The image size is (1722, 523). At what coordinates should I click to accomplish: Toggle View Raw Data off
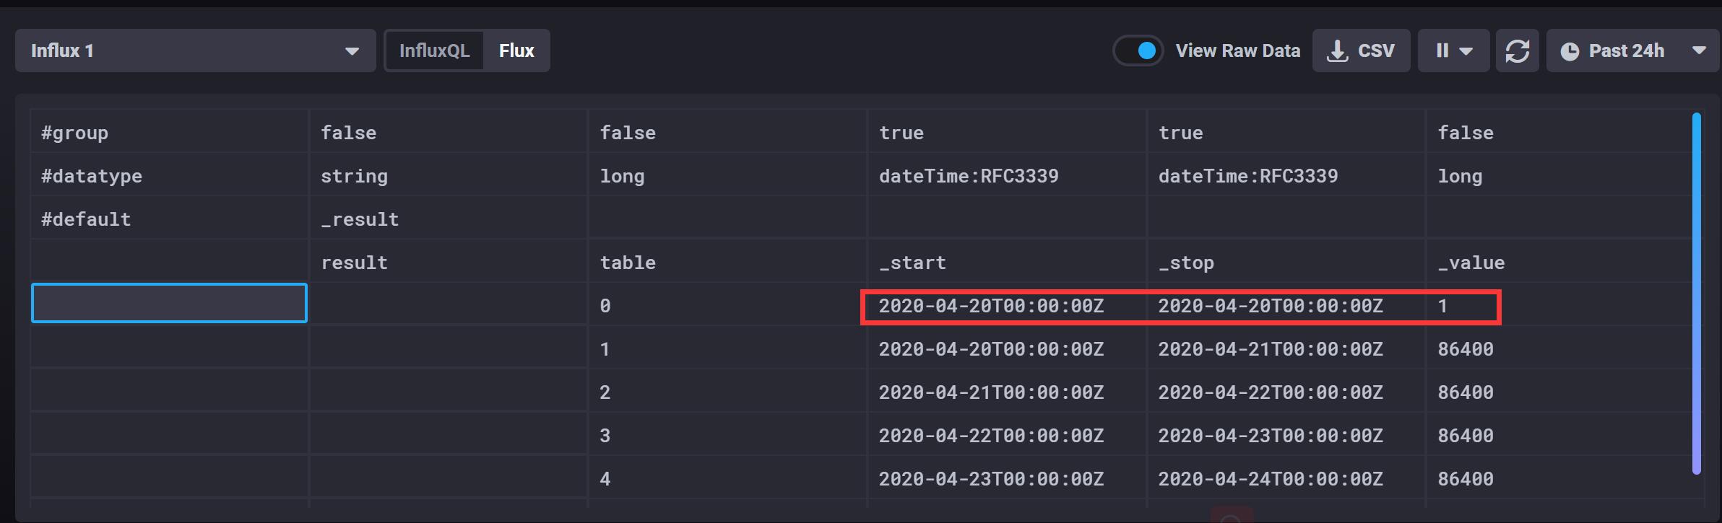1139,50
